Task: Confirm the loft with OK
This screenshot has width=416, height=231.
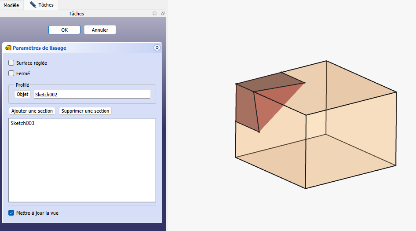Action: (64, 30)
